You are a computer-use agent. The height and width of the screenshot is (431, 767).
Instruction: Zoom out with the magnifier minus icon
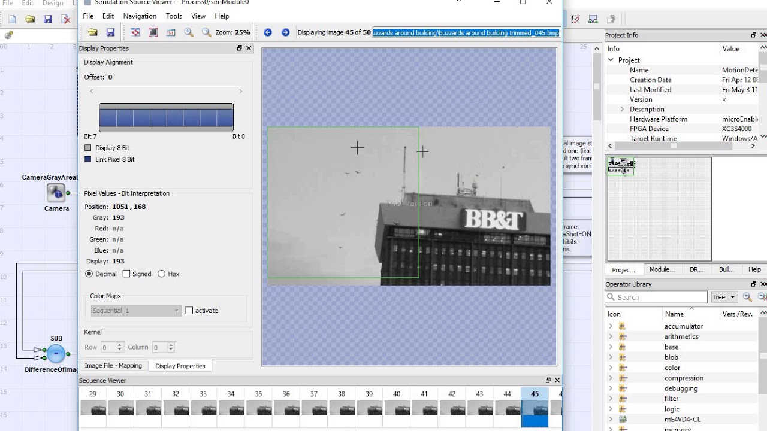[x=206, y=32]
